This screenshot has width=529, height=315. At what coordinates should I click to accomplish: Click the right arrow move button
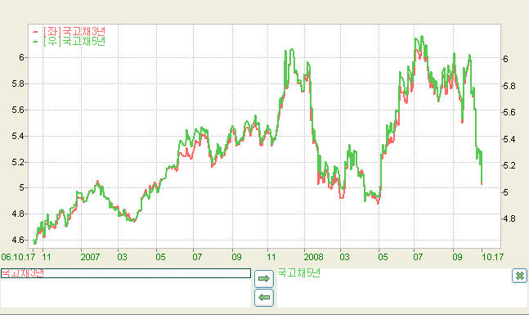point(264,278)
